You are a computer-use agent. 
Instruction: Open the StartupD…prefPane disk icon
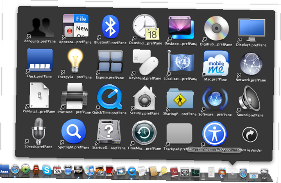[109, 132]
